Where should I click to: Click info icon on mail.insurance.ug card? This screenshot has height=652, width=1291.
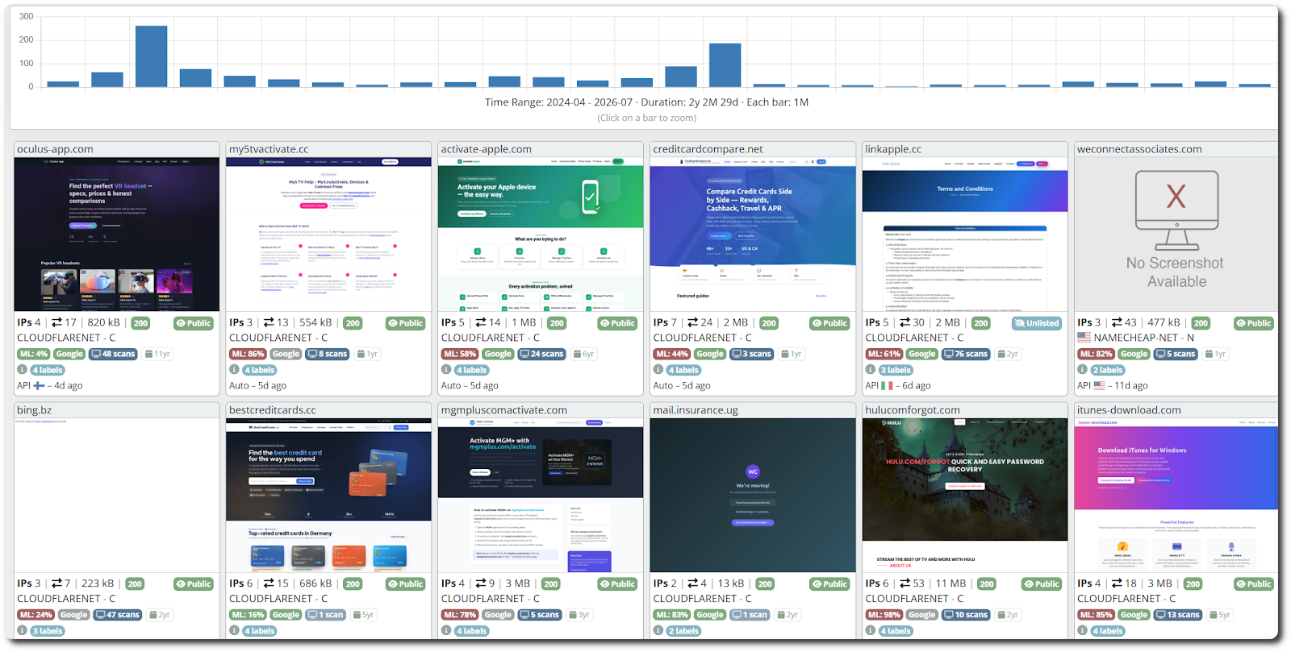(658, 630)
